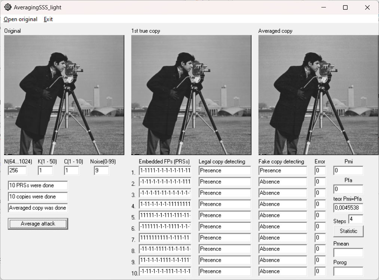Screen dimensions: 379x280
Task: Click Embedded FPs field in row 10
Action: click(x=165, y=271)
